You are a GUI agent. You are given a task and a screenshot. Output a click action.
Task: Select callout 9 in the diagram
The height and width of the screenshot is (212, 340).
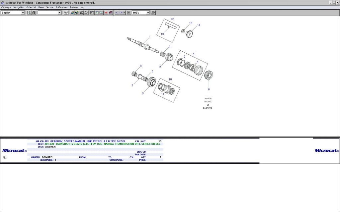coord(143,93)
